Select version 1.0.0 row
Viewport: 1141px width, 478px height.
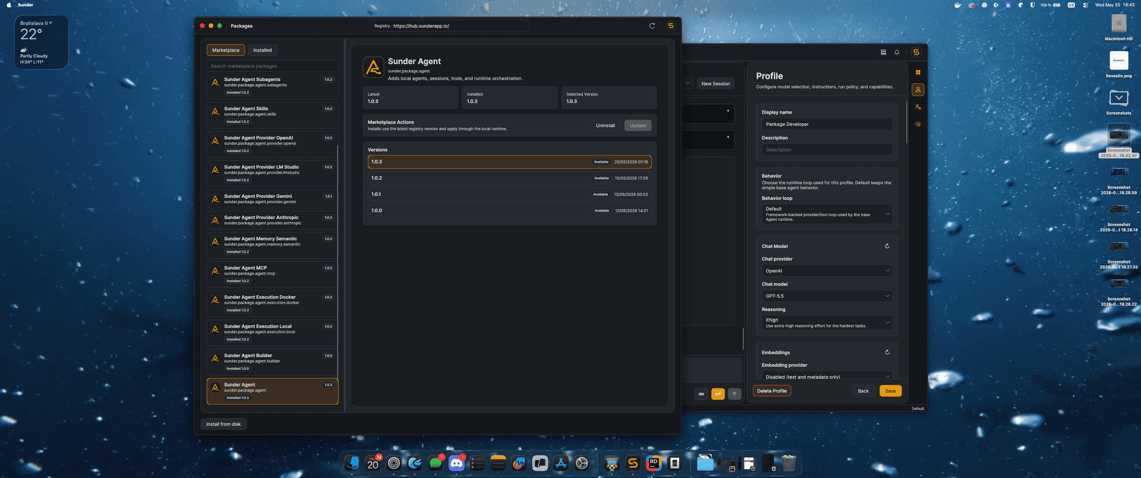(509, 210)
